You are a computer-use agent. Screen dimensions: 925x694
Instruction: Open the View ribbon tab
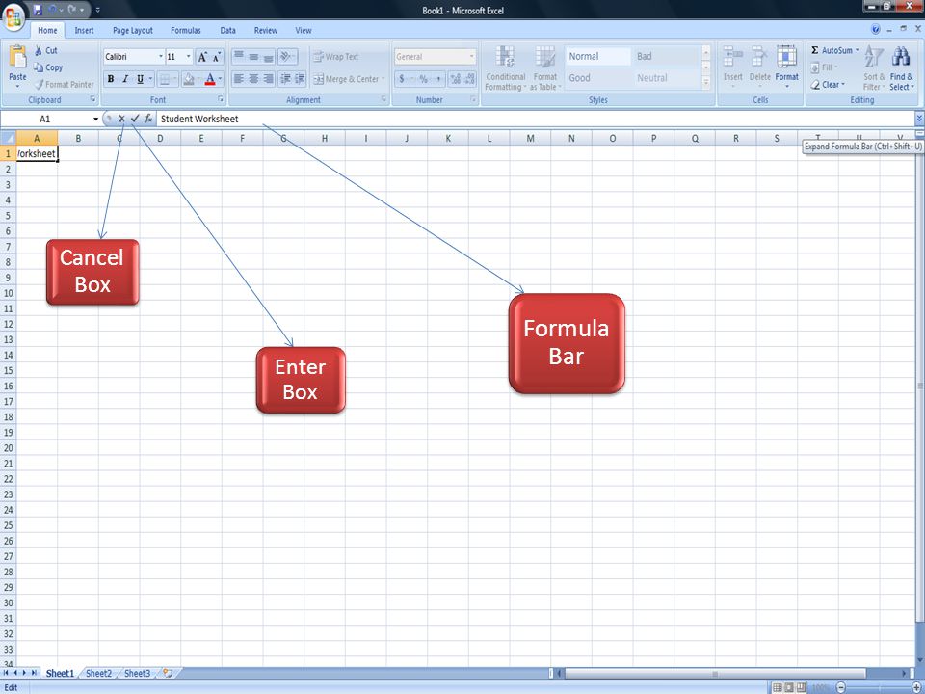[x=304, y=31]
